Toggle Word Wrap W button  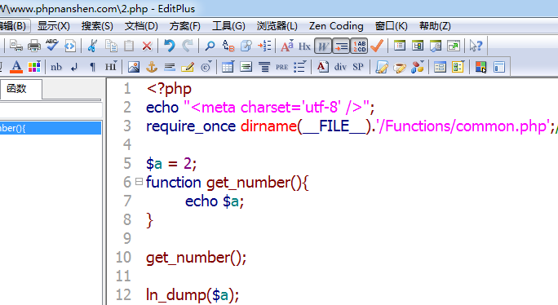pyautogui.click(x=323, y=46)
